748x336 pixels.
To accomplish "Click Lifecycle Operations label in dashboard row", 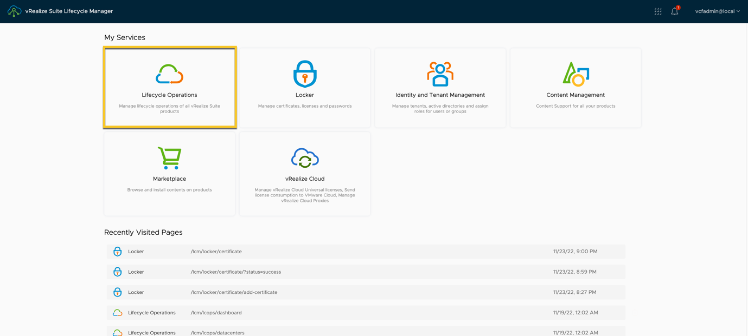I will [152, 313].
